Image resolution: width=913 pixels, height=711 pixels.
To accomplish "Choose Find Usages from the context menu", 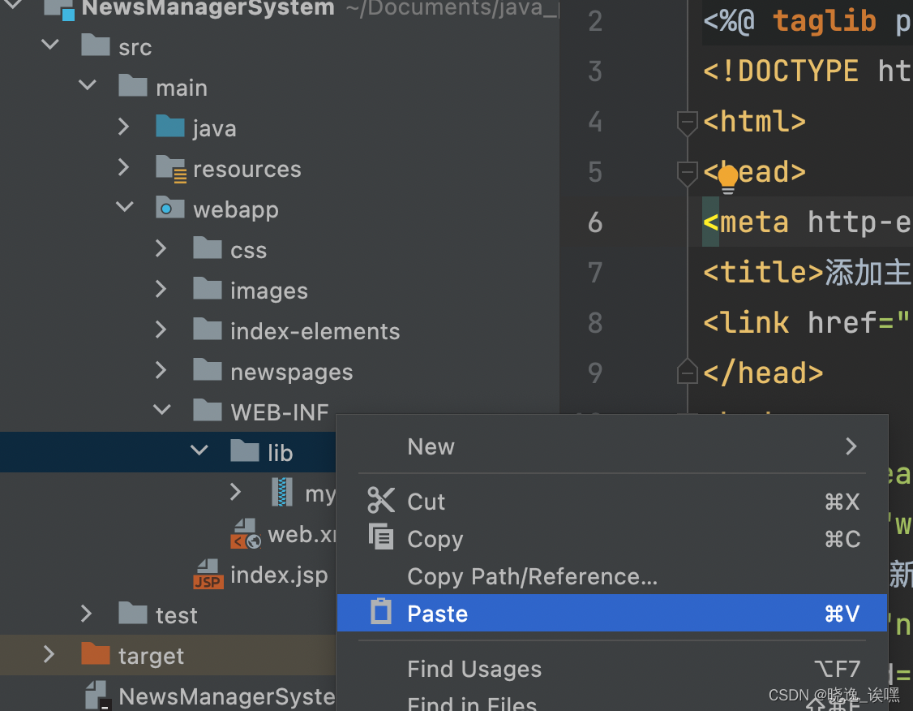I will [612, 669].
